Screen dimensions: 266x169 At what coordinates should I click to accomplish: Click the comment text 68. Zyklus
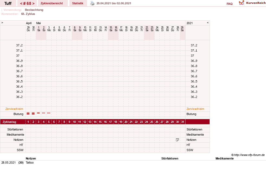coord(28,14)
